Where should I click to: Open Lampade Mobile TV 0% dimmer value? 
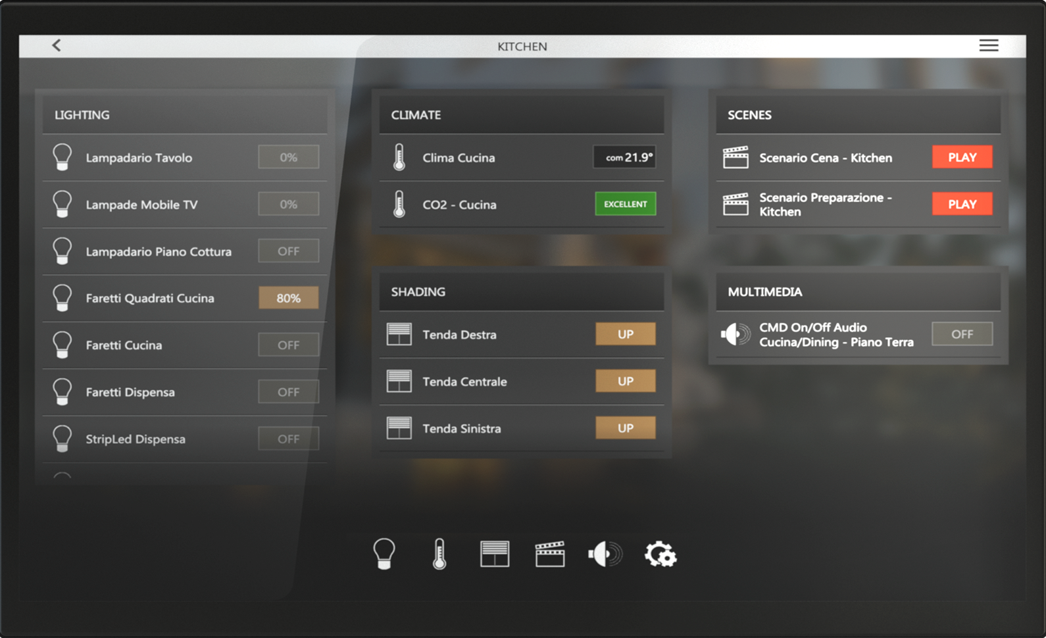(288, 205)
